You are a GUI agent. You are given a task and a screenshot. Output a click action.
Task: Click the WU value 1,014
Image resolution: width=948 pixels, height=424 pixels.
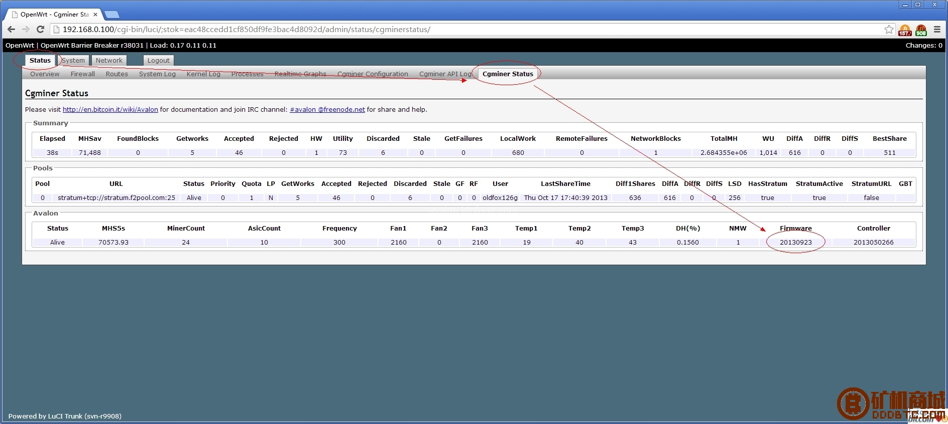768,152
